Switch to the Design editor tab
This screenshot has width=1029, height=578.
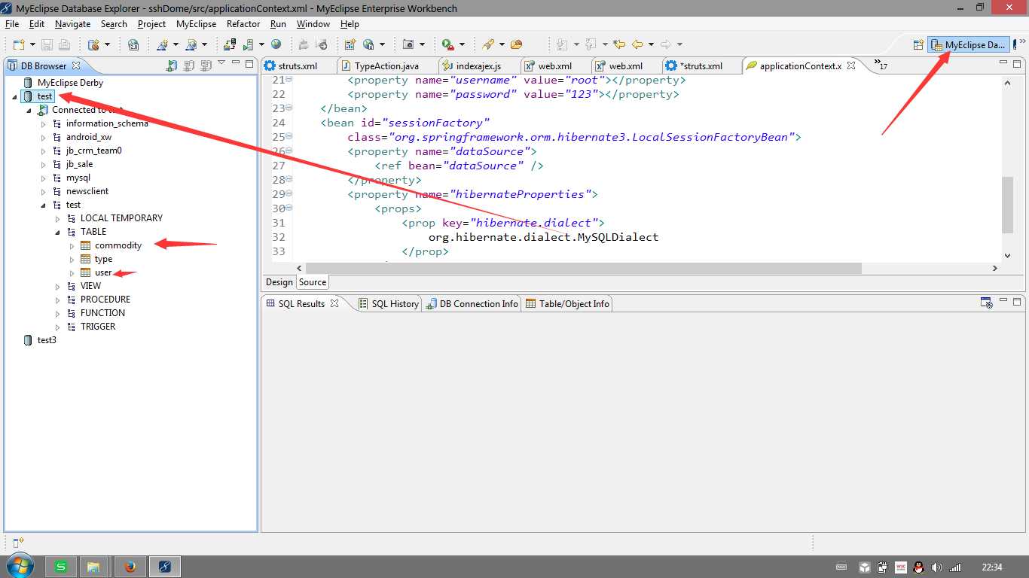click(x=279, y=282)
